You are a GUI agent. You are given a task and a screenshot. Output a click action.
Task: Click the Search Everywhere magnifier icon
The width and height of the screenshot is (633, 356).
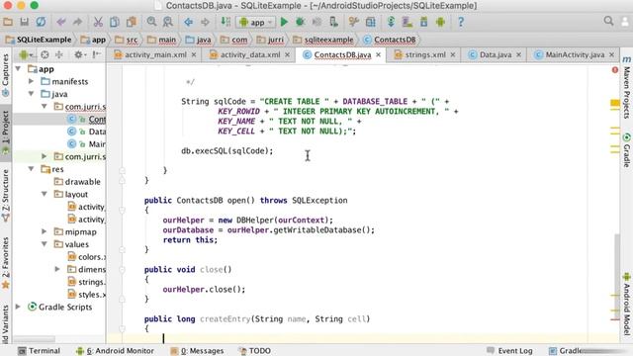pyautogui.click(x=609, y=21)
